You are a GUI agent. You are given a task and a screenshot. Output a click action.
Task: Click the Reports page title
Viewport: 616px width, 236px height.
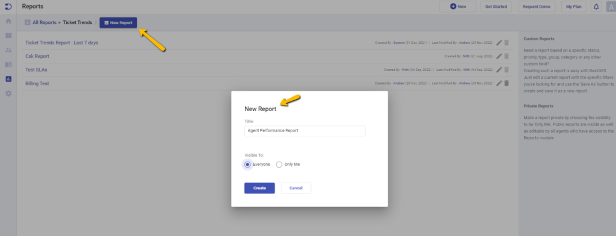click(x=32, y=6)
